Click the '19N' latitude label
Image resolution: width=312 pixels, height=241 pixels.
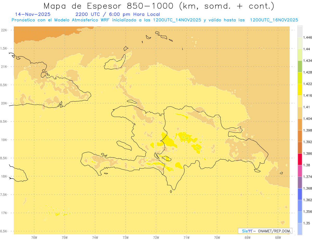pyautogui.click(x=4, y=140)
